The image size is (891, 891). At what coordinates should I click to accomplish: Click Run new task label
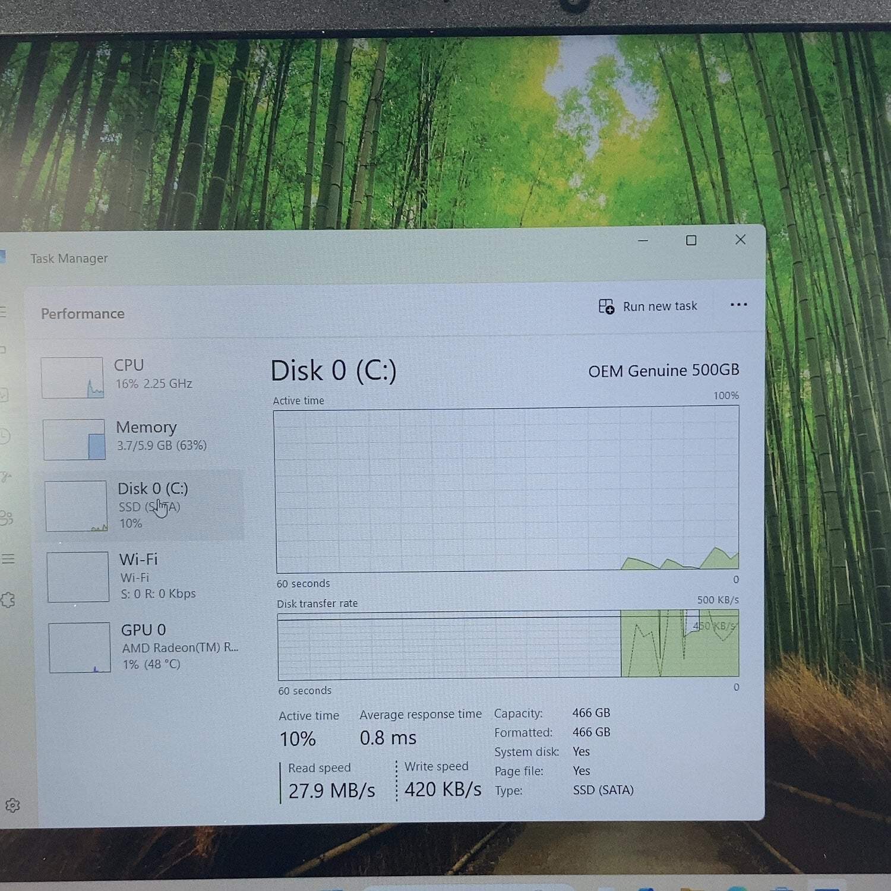point(660,307)
